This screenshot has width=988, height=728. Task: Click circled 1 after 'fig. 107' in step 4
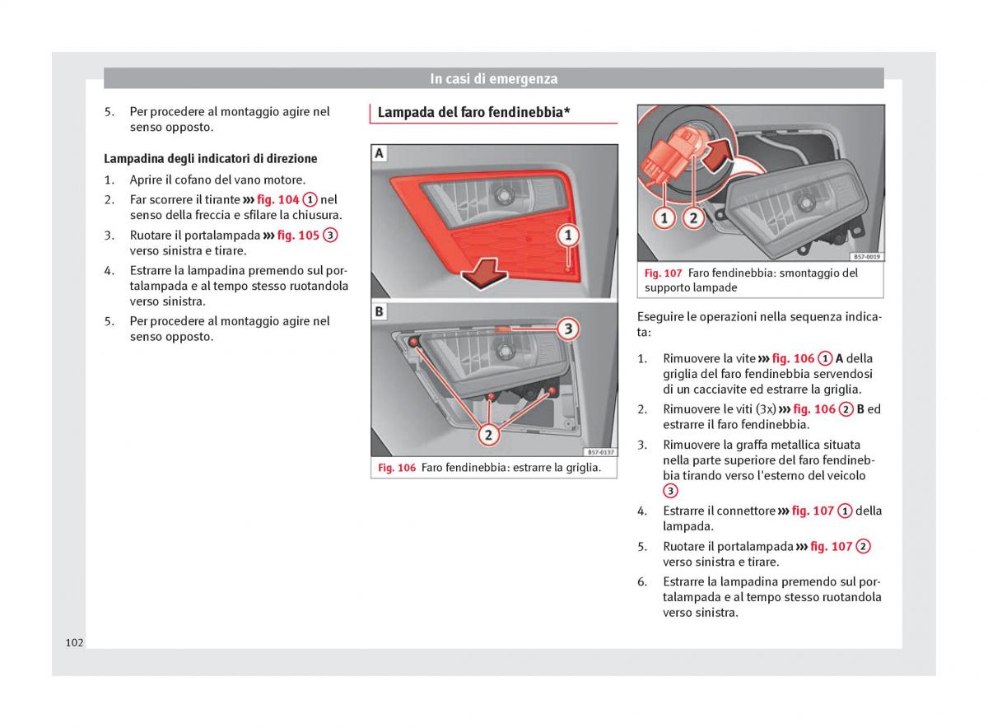click(845, 511)
